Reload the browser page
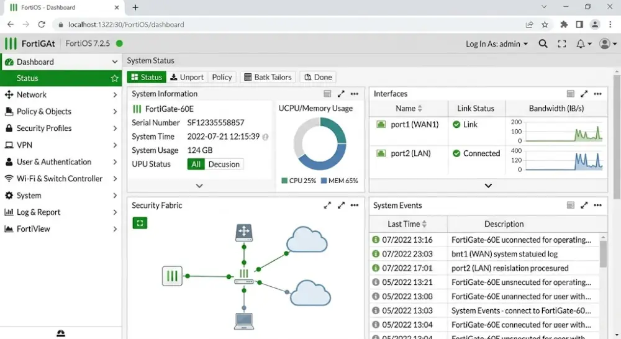This screenshot has width=621, height=339. tap(42, 25)
